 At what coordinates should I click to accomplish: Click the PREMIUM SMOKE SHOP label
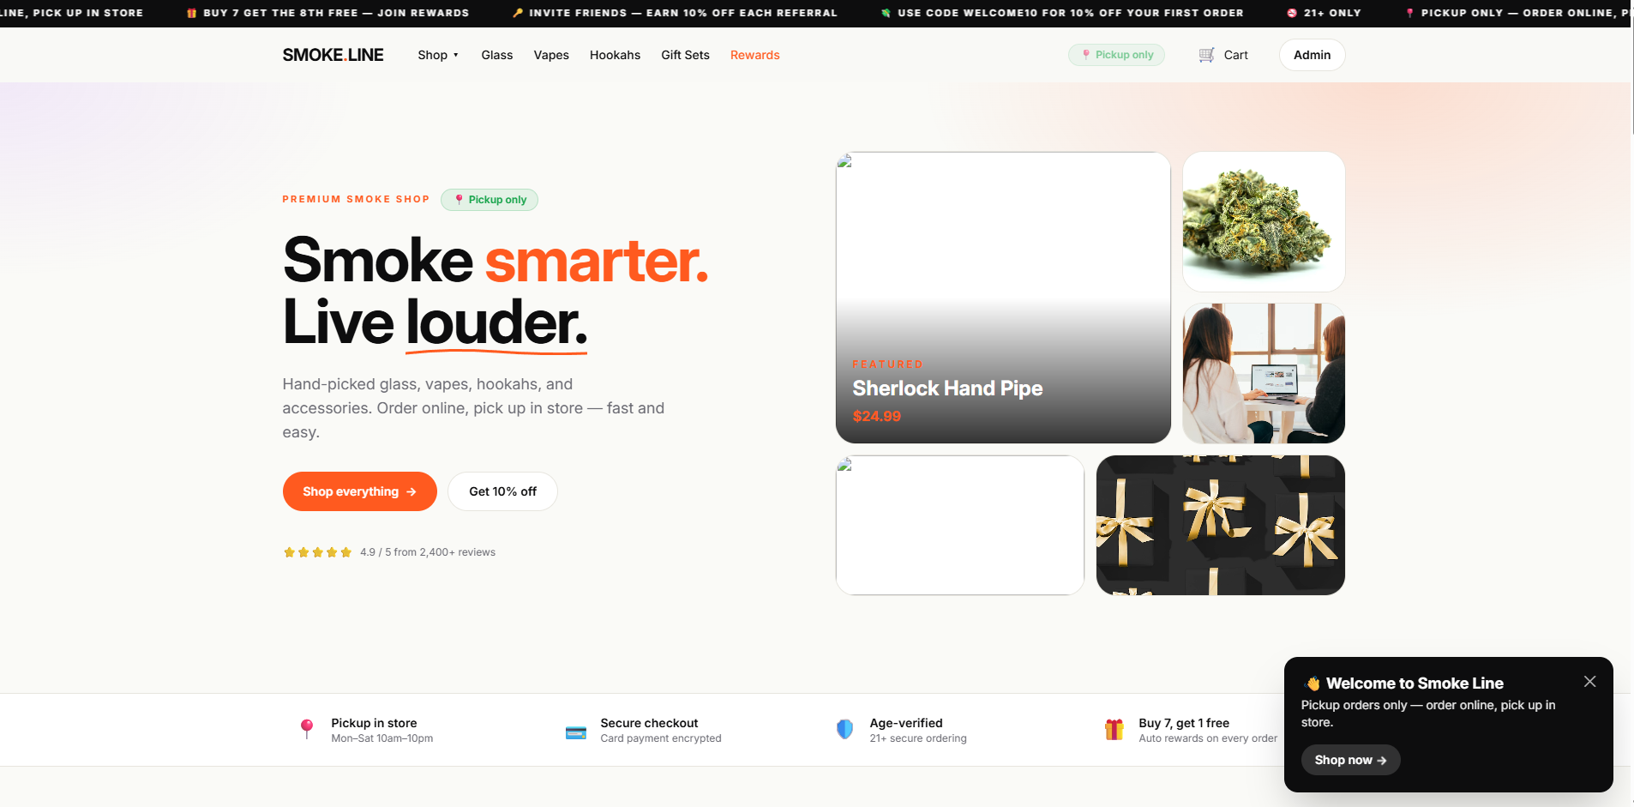coord(356,199)
